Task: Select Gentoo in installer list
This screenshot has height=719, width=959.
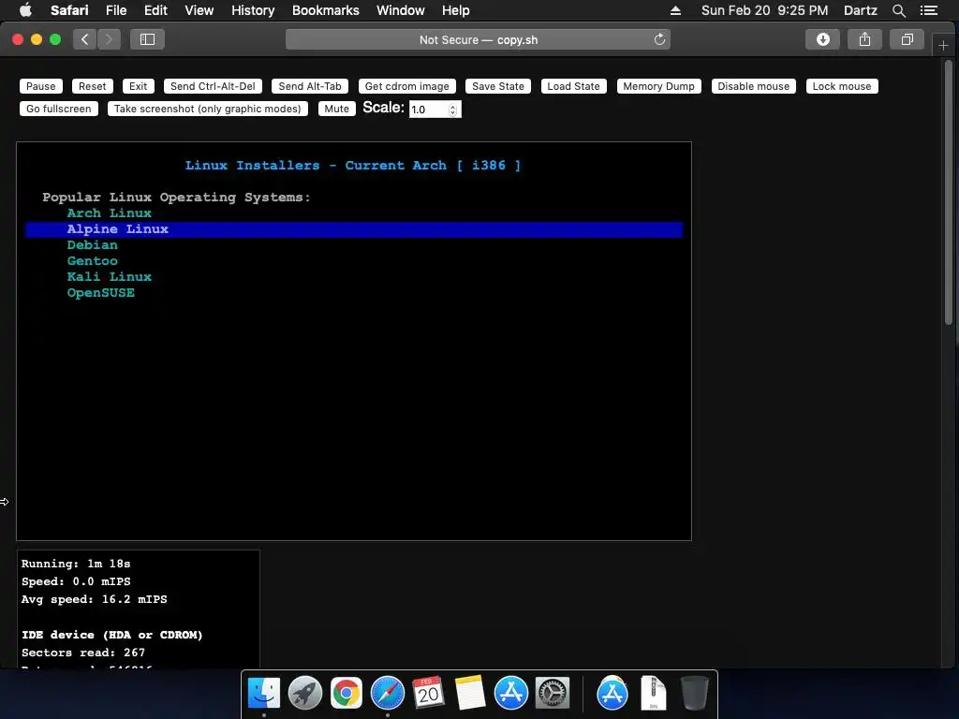Action: [92, 260]
